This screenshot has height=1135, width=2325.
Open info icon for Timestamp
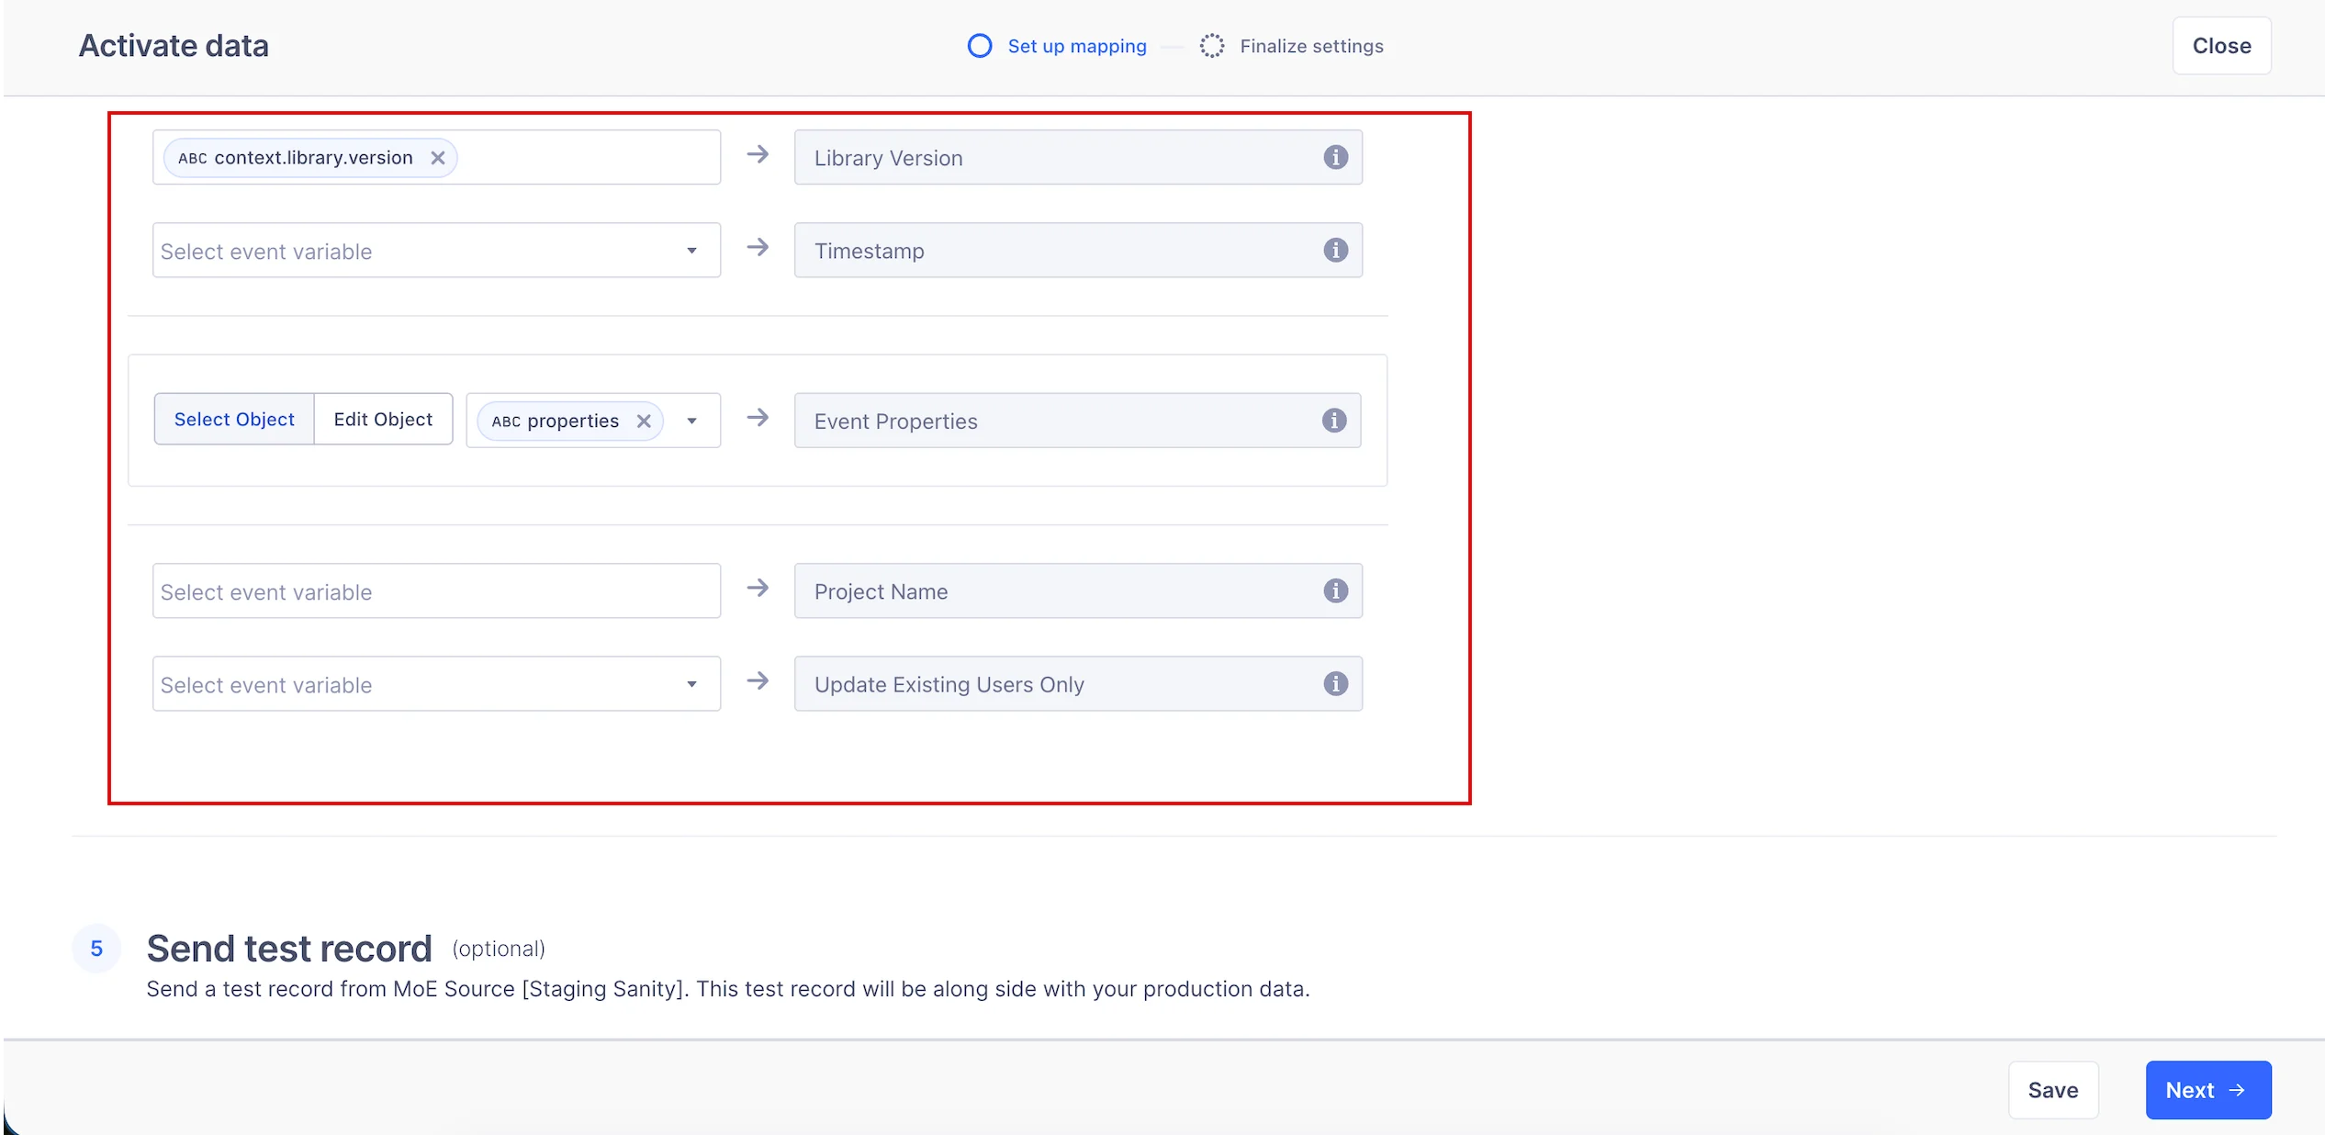(1335, 250)
